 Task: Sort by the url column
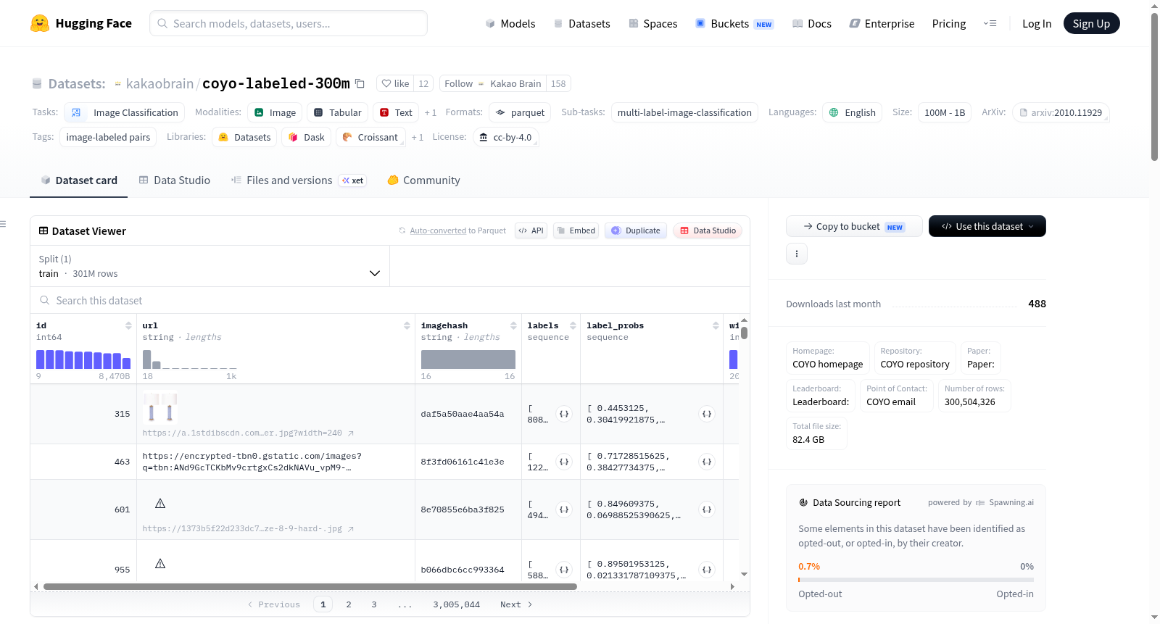(x=407, y=325)
